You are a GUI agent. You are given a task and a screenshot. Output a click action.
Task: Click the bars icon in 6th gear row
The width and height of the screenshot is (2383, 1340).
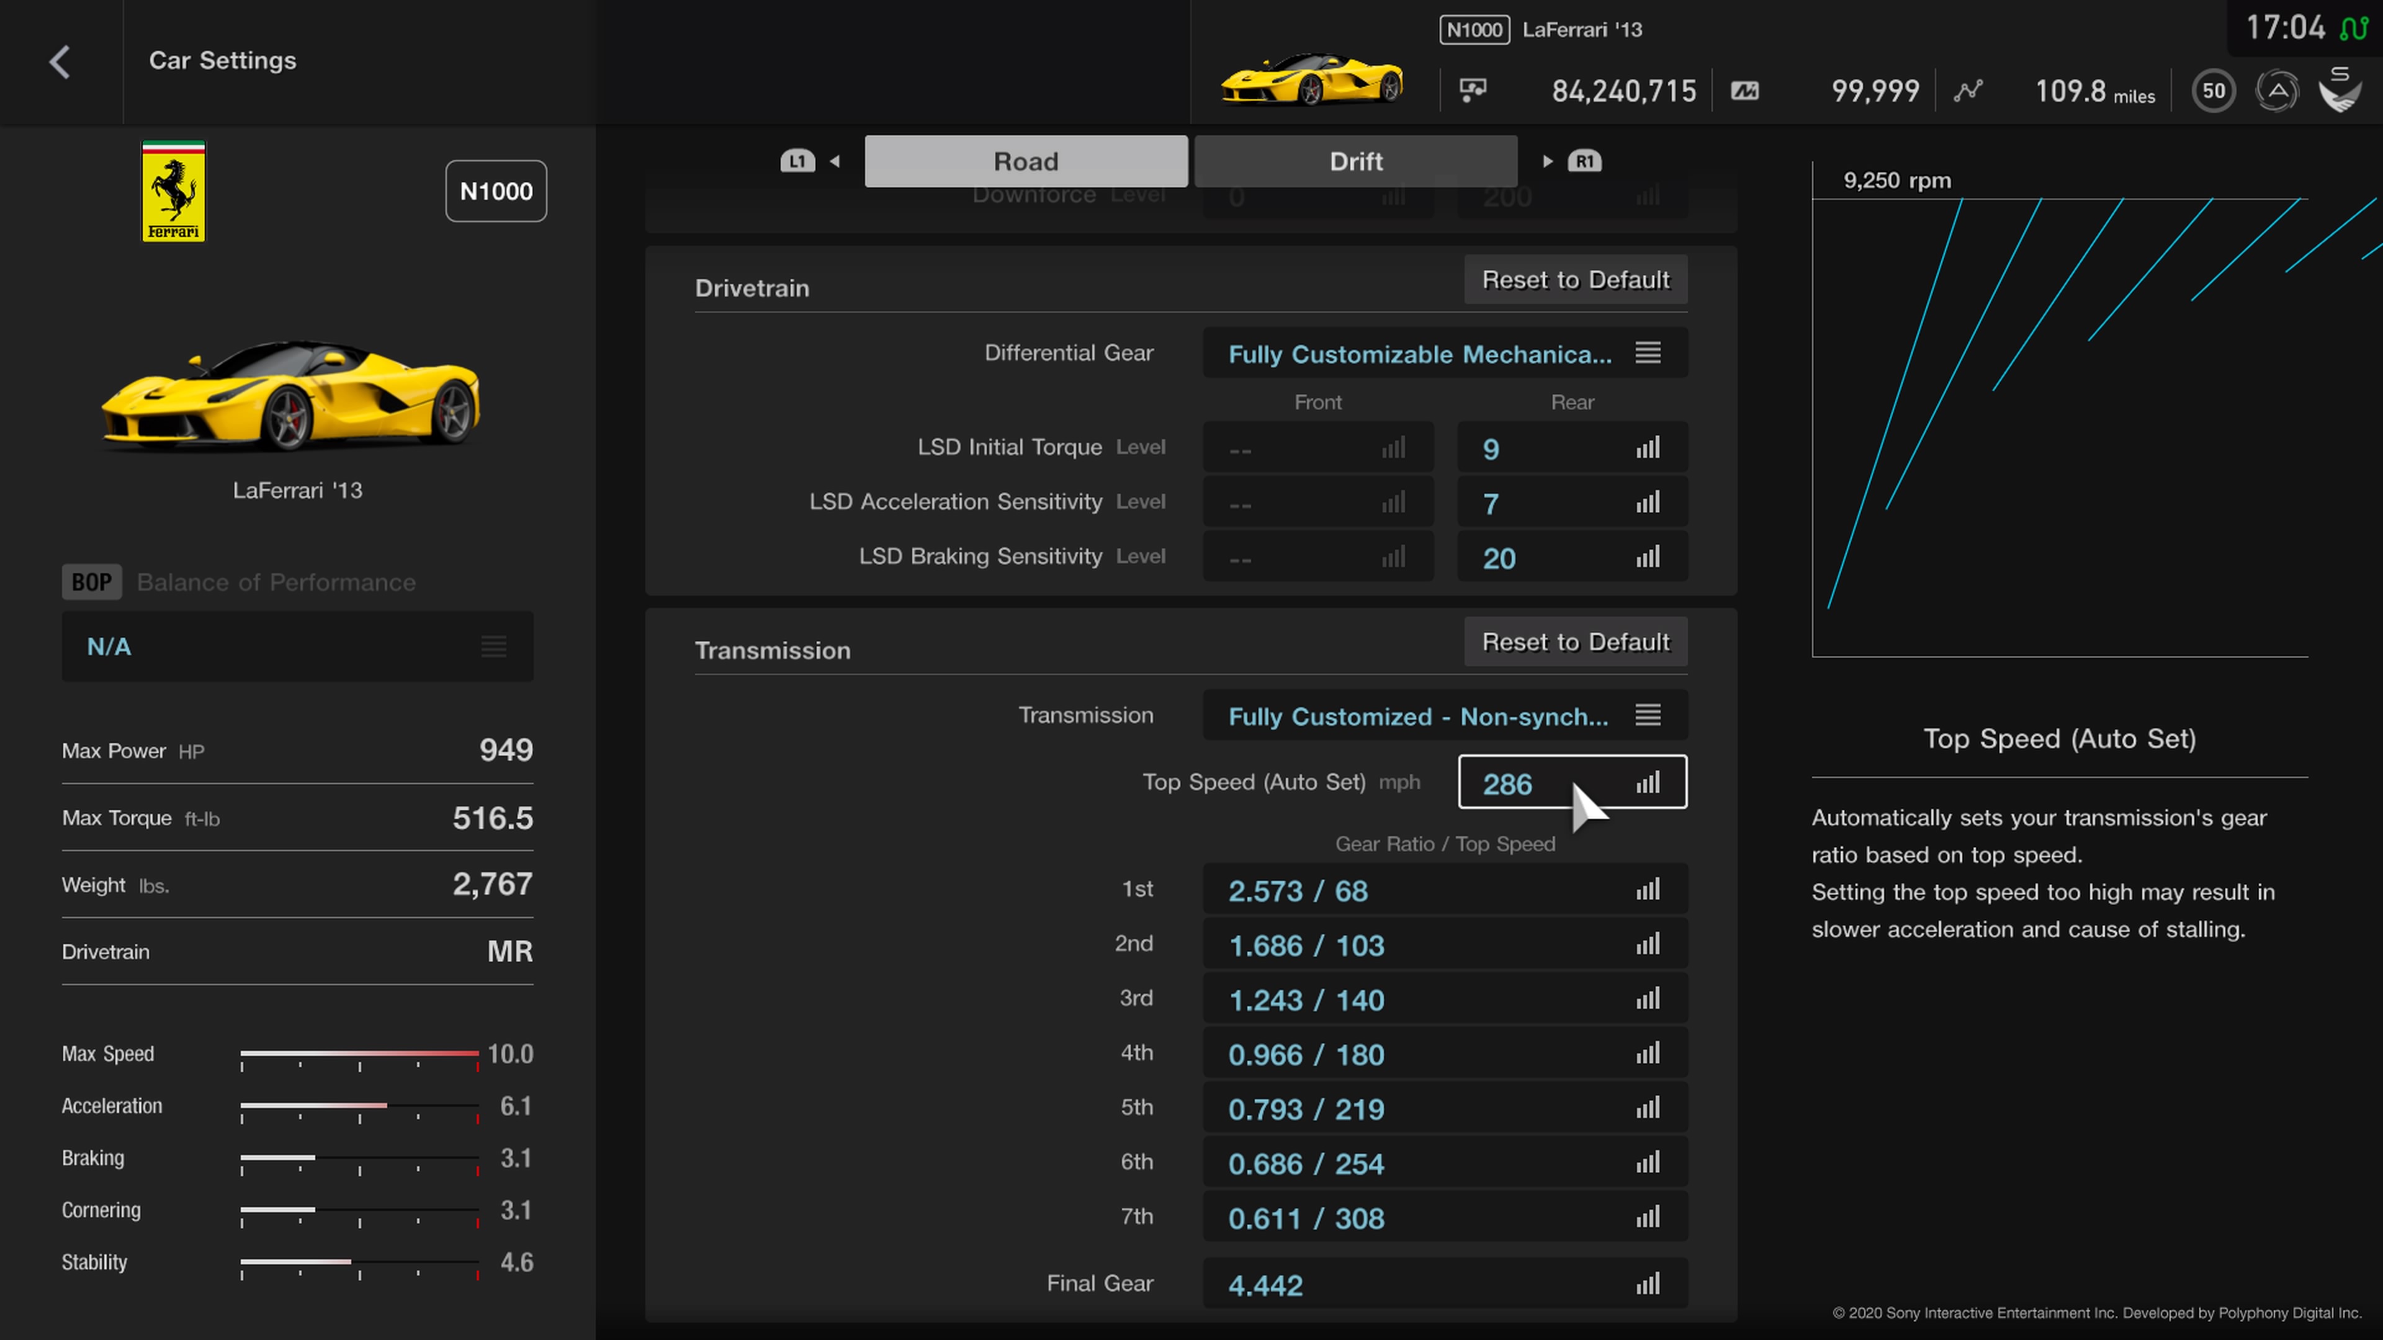pyautogui.click(x=1648, y=1163)
